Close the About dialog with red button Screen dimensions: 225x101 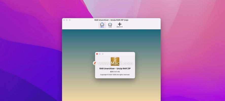[x=97, y=54]
